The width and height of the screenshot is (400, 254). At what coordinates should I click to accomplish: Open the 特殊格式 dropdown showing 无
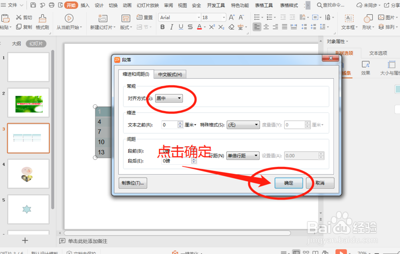pos(243,124)
